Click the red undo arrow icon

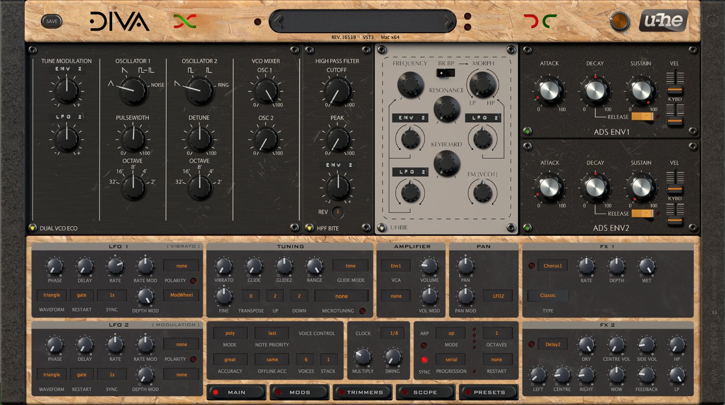pos(530,21)
